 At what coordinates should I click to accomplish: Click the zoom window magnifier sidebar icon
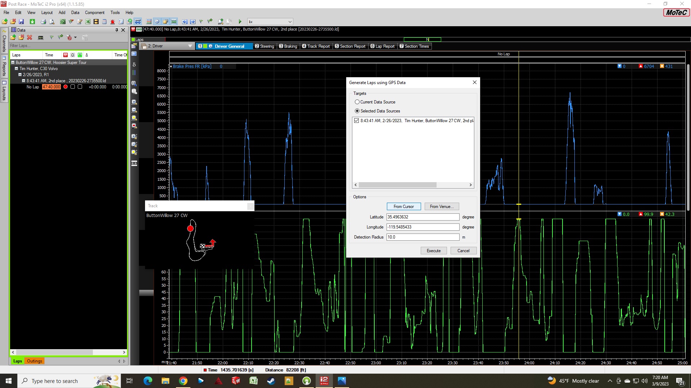point(134,83)
